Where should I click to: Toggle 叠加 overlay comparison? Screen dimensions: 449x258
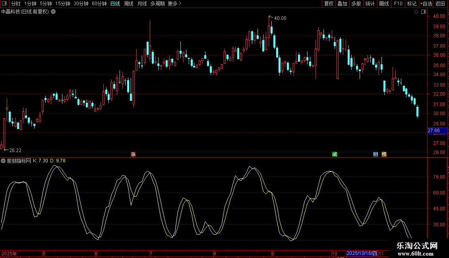coord(342,4)
